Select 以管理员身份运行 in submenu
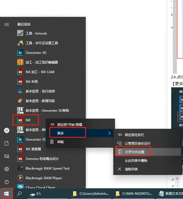Screen dimensions: 183x199 [x=148, y=143]
